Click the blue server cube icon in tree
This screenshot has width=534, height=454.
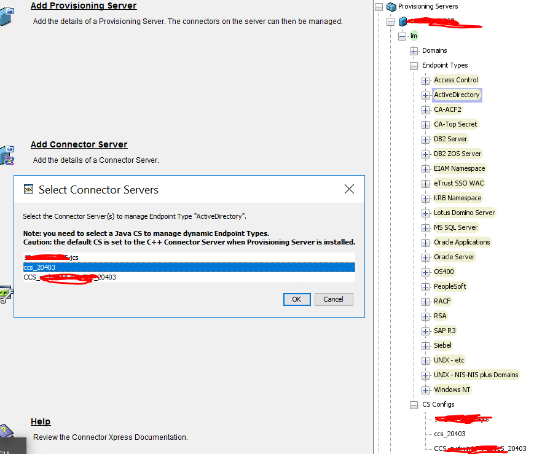404,21
